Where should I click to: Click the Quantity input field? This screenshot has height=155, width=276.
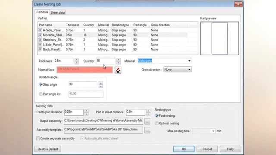click(106, 61)
